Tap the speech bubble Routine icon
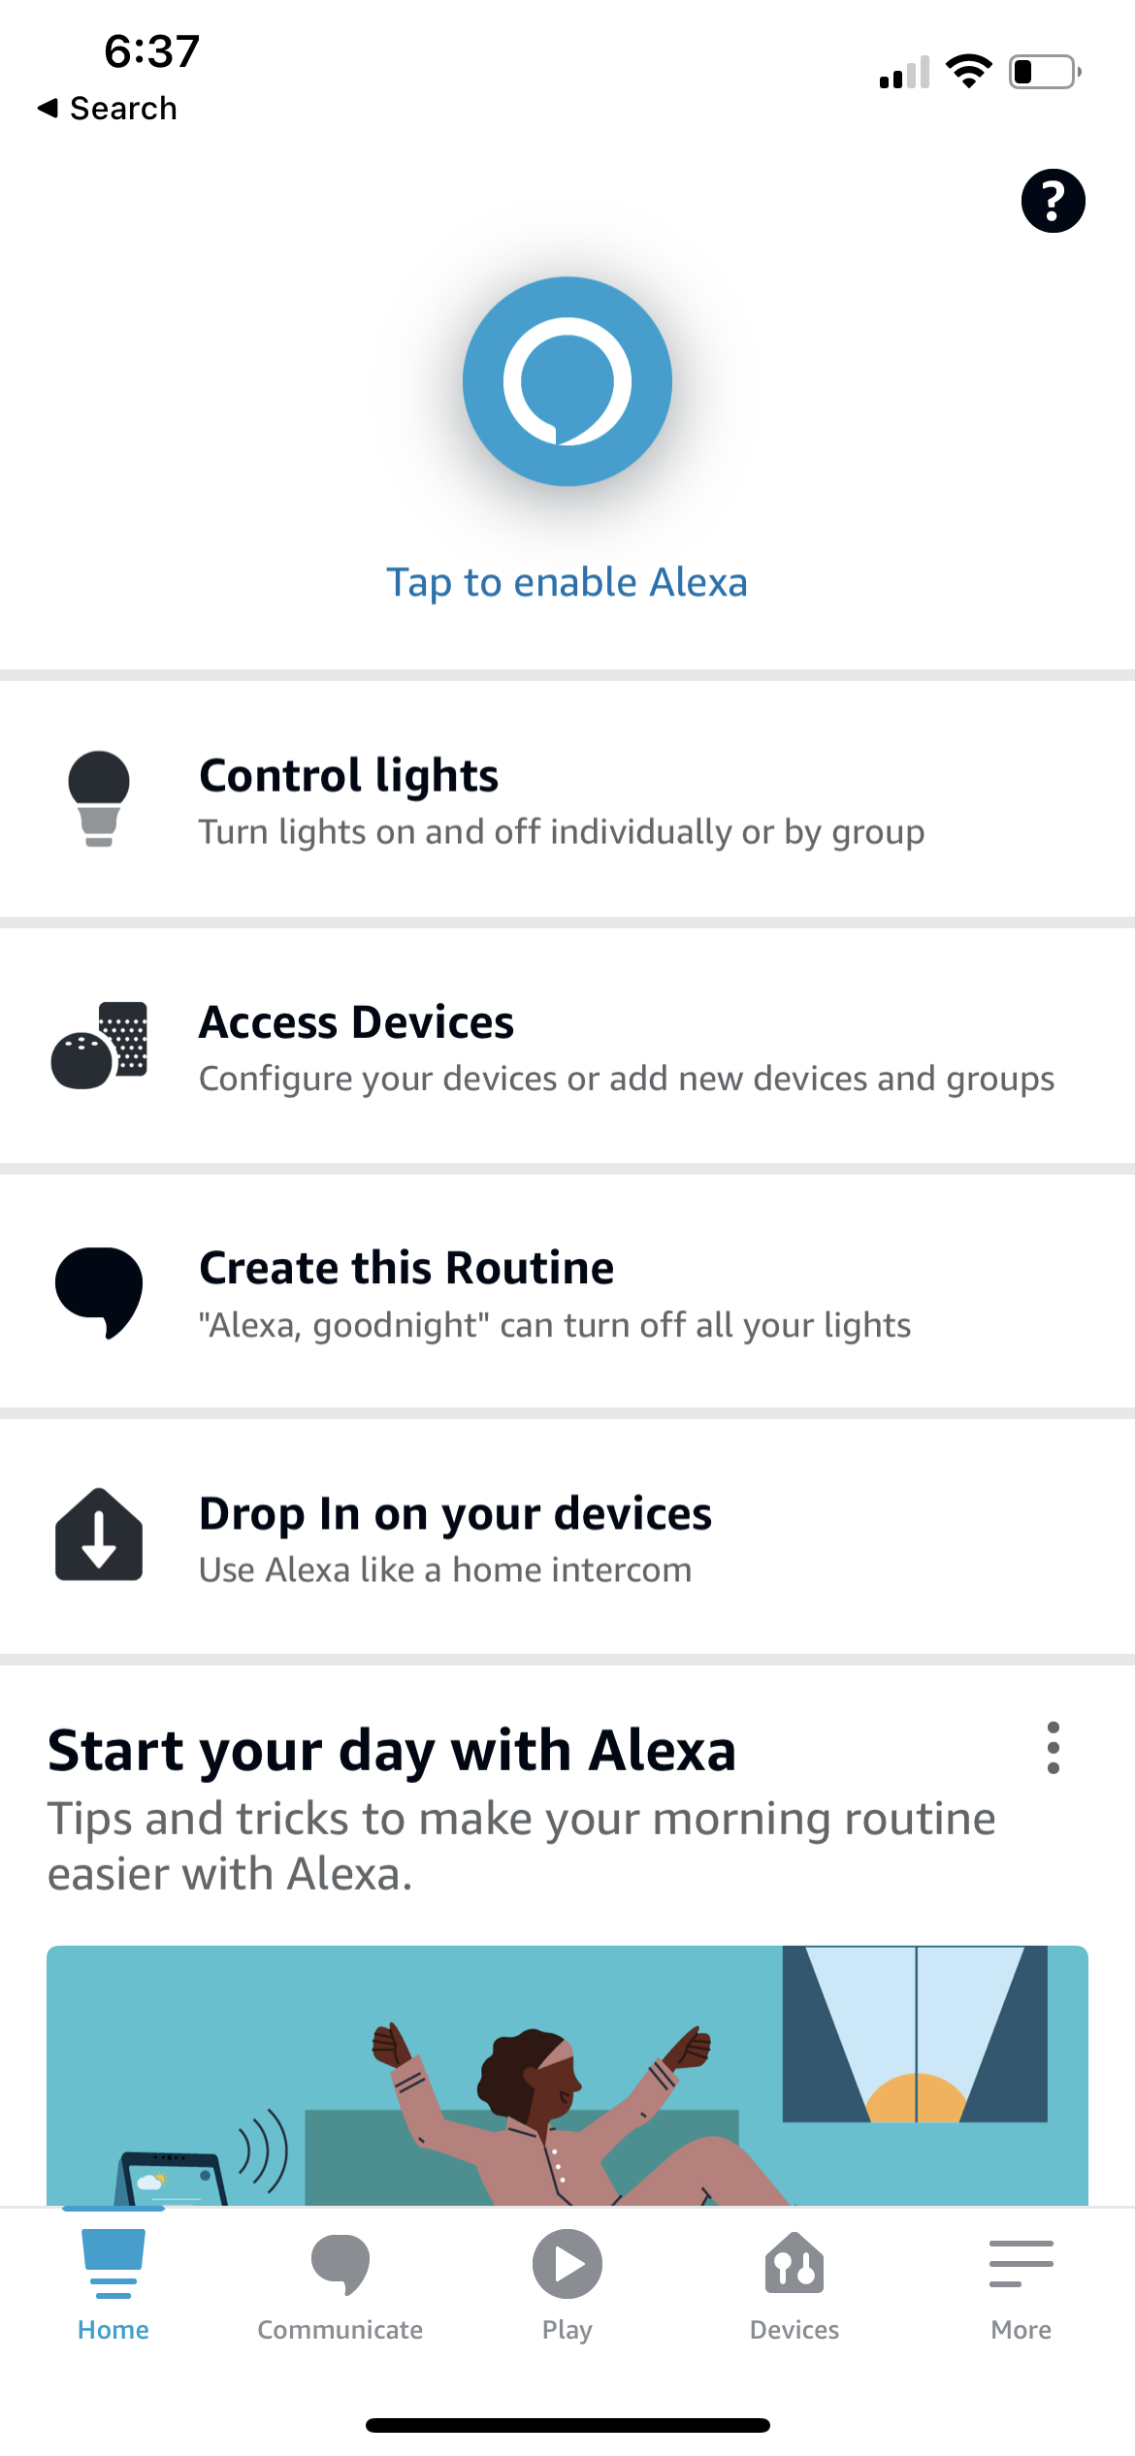This screenshot has height=2456, width=1135. (99, 1291)
